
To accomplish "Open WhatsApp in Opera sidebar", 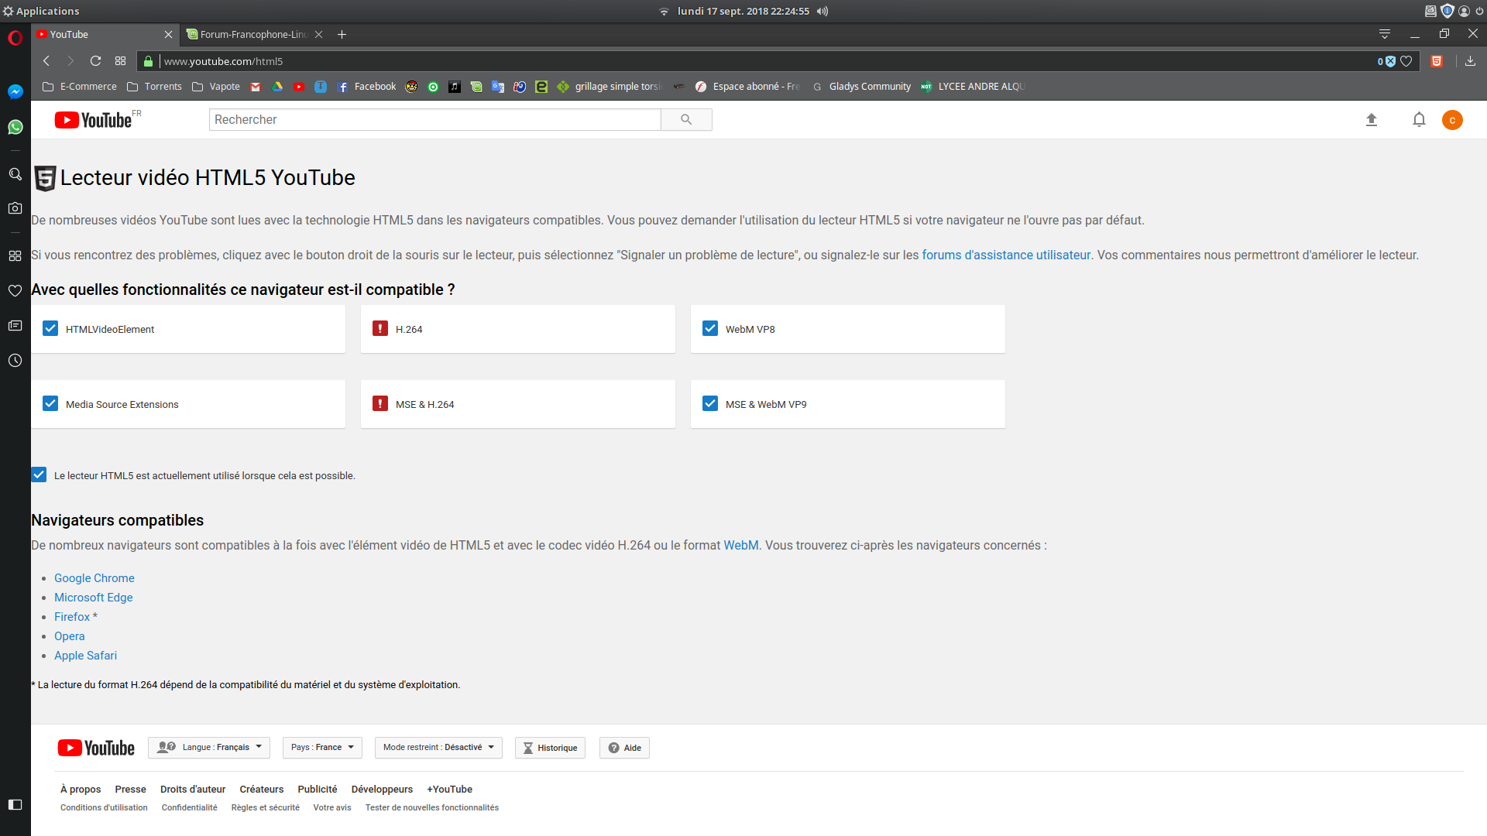I will pos(15,127).
